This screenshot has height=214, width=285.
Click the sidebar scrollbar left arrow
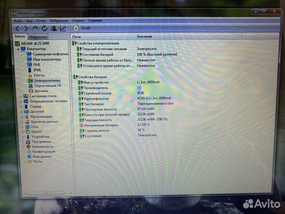tap(25, 193)
